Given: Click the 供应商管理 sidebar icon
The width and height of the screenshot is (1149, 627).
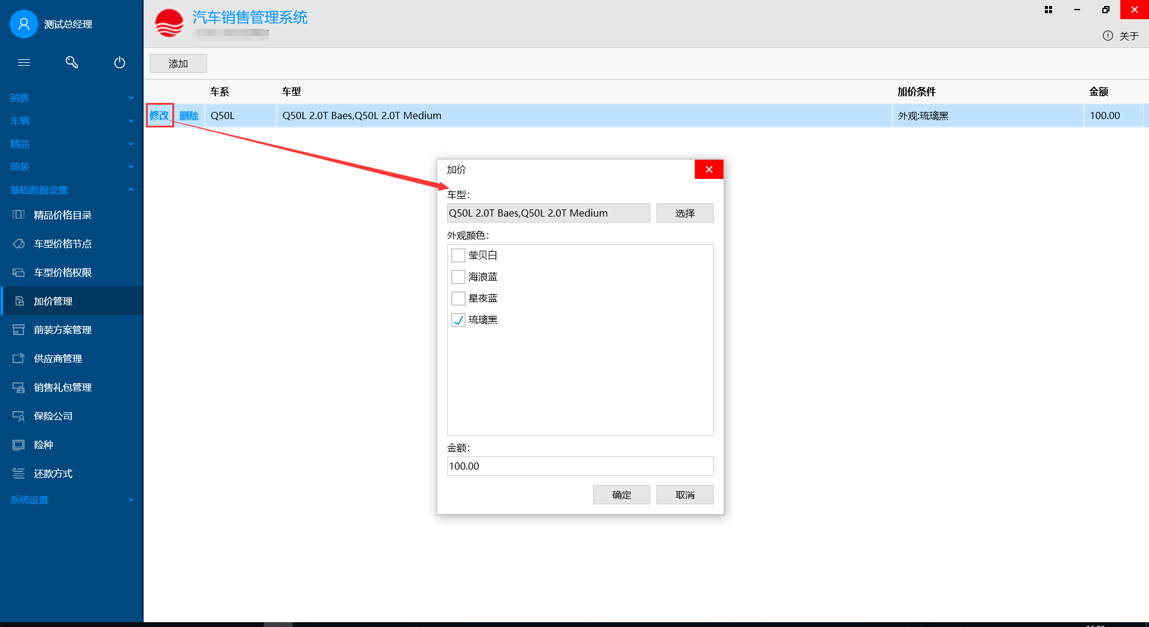Looking at the screenshot, I should pyautogui.click(x=19, y=358).
